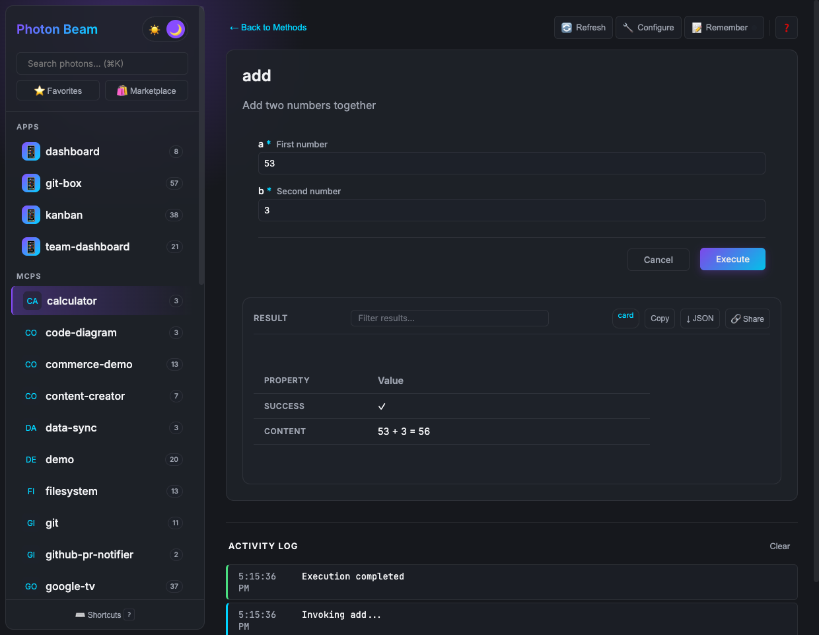Open Favorites list
The height and width of the screenshot is (635, 819).
tap(58, 91)
